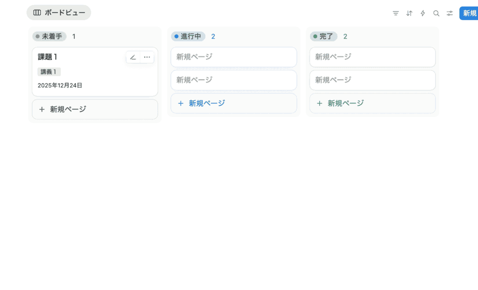Open the filter icon in the toolbar
The image size is (478, 290).
click(395, 14)
